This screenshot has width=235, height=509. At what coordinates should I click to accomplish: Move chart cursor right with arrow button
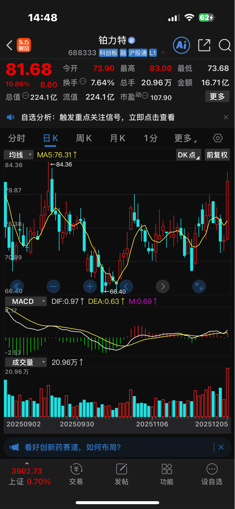[x=163, y=286]
